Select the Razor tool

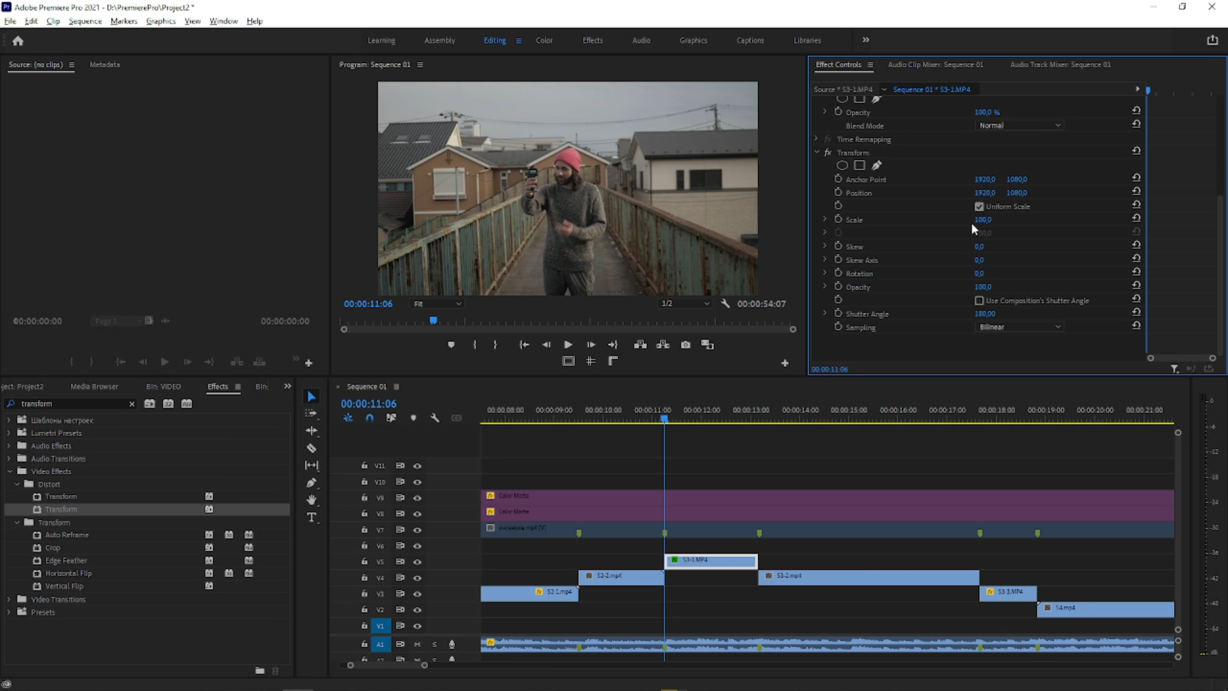311,449
